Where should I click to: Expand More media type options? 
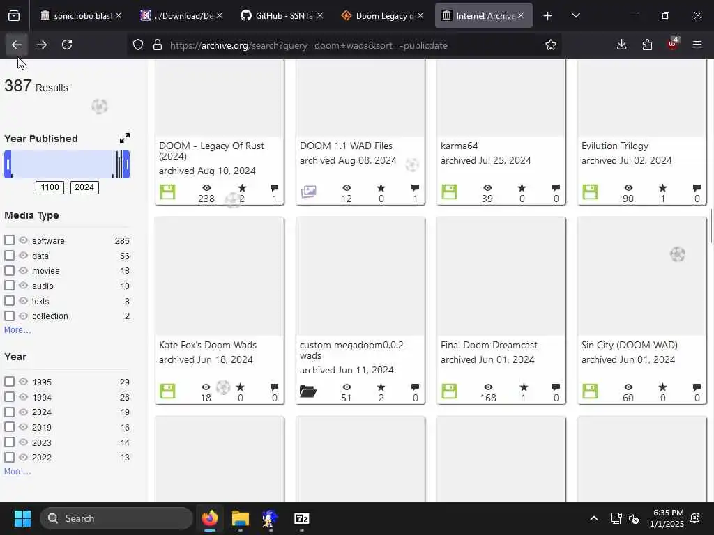tap(17, 329)
